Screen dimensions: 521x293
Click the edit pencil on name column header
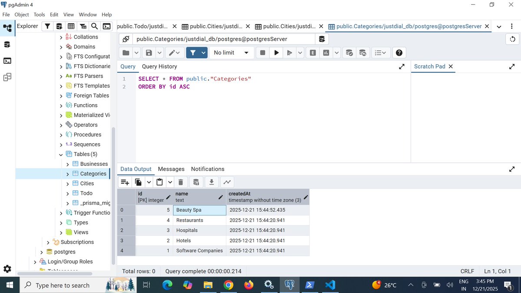point(221,197)
